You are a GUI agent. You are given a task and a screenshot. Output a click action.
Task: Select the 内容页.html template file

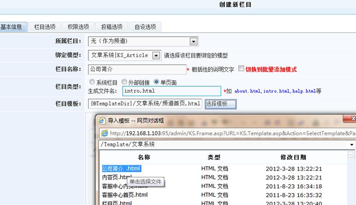pyautogui.click(x=117, y=177)
